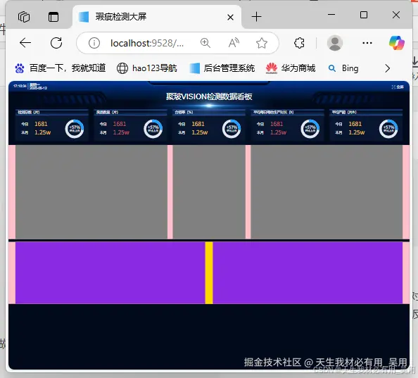This screenshot has height=378, width=418.
Task: Click the 1.25w value in 合格率 card
Action: click(200, 132)
